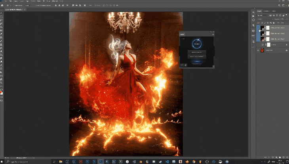Open the workspace switcher dropdown
This screenshot has width=289, height=164.
[284, 6]
